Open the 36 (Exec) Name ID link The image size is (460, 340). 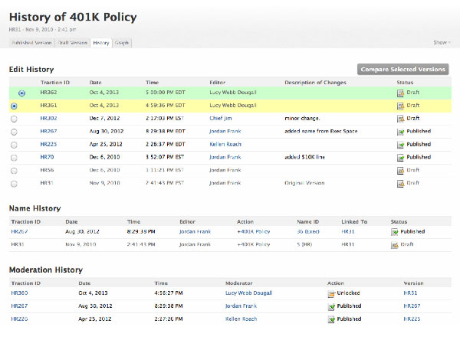pyautogui.click(x=310, y=230)
